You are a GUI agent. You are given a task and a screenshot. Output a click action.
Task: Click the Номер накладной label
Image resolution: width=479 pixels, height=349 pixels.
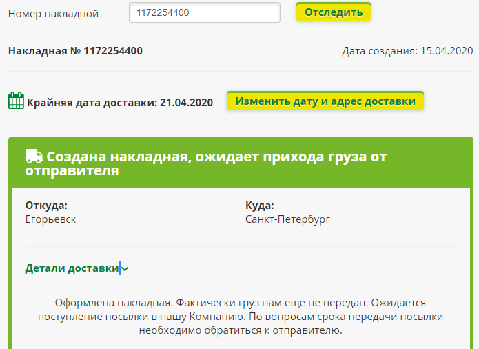coord(53,14)
